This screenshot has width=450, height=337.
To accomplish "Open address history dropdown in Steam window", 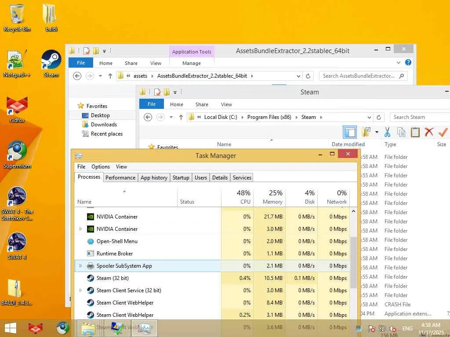I will coord(369,117).
